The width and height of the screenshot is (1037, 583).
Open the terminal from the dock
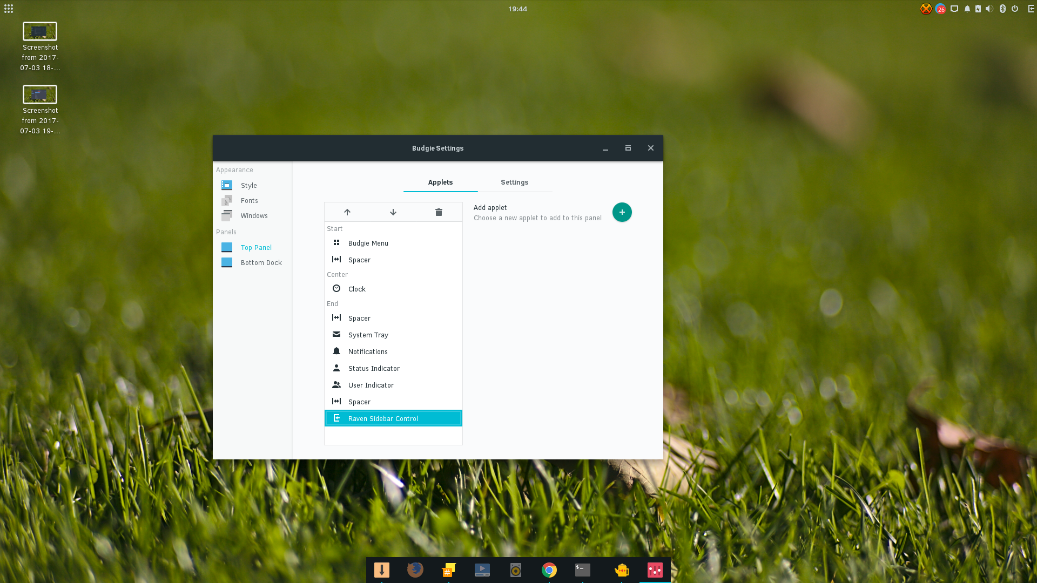click(583, 570)
